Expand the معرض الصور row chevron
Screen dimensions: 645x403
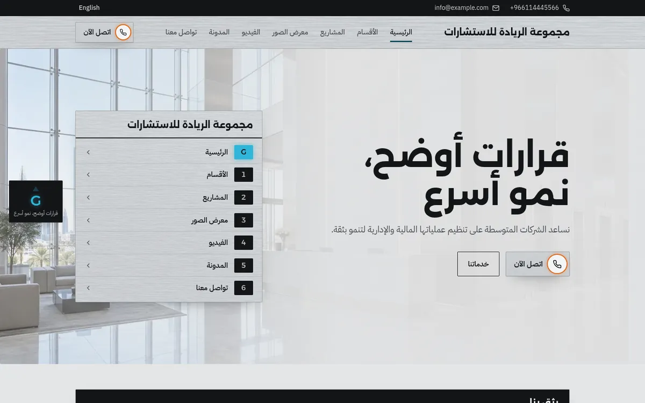pos(88,220)
